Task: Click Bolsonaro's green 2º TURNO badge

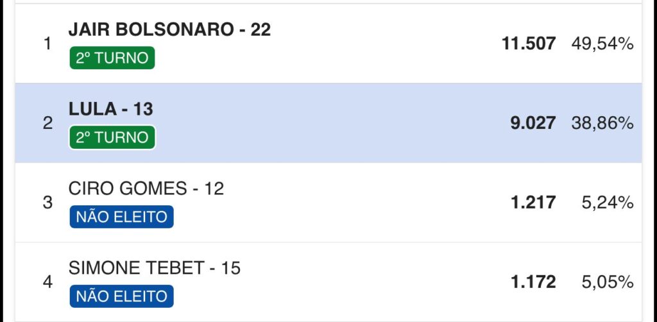Action: 112,58
